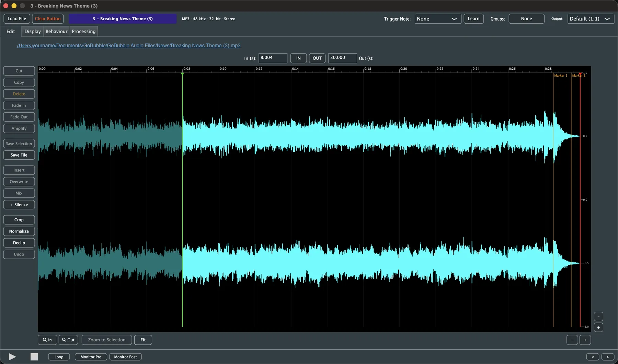Decrease horizontal zoom with the bottom minus
The height and width of the screenshot is (364, 618).
572,340
